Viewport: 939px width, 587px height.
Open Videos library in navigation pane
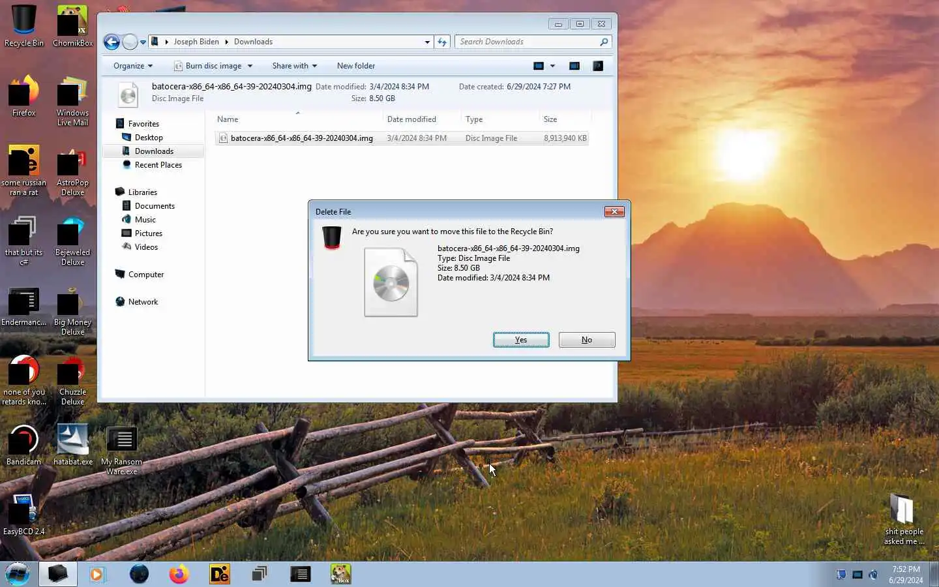pos(146,247)
